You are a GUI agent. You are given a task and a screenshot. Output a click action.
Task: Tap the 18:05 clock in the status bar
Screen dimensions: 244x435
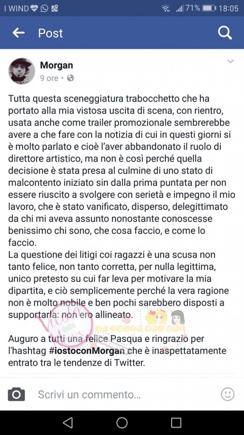pos(229,8)
